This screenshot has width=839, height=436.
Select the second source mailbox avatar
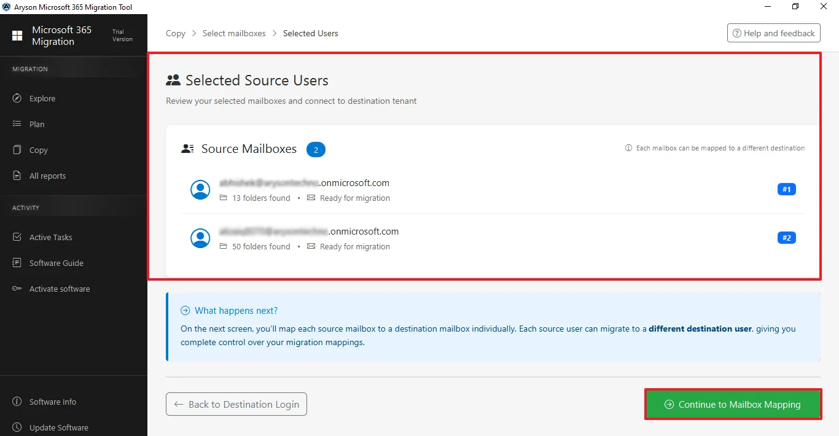[200, 238]
